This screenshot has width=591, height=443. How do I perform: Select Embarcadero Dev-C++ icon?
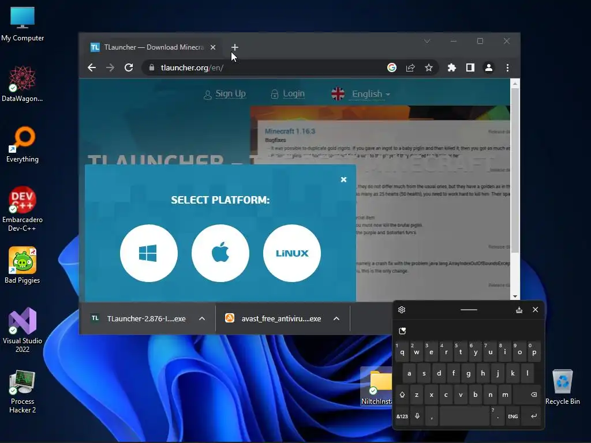23,209
